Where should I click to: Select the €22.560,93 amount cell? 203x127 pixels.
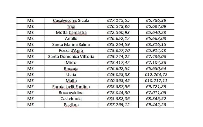coord(118,33)
